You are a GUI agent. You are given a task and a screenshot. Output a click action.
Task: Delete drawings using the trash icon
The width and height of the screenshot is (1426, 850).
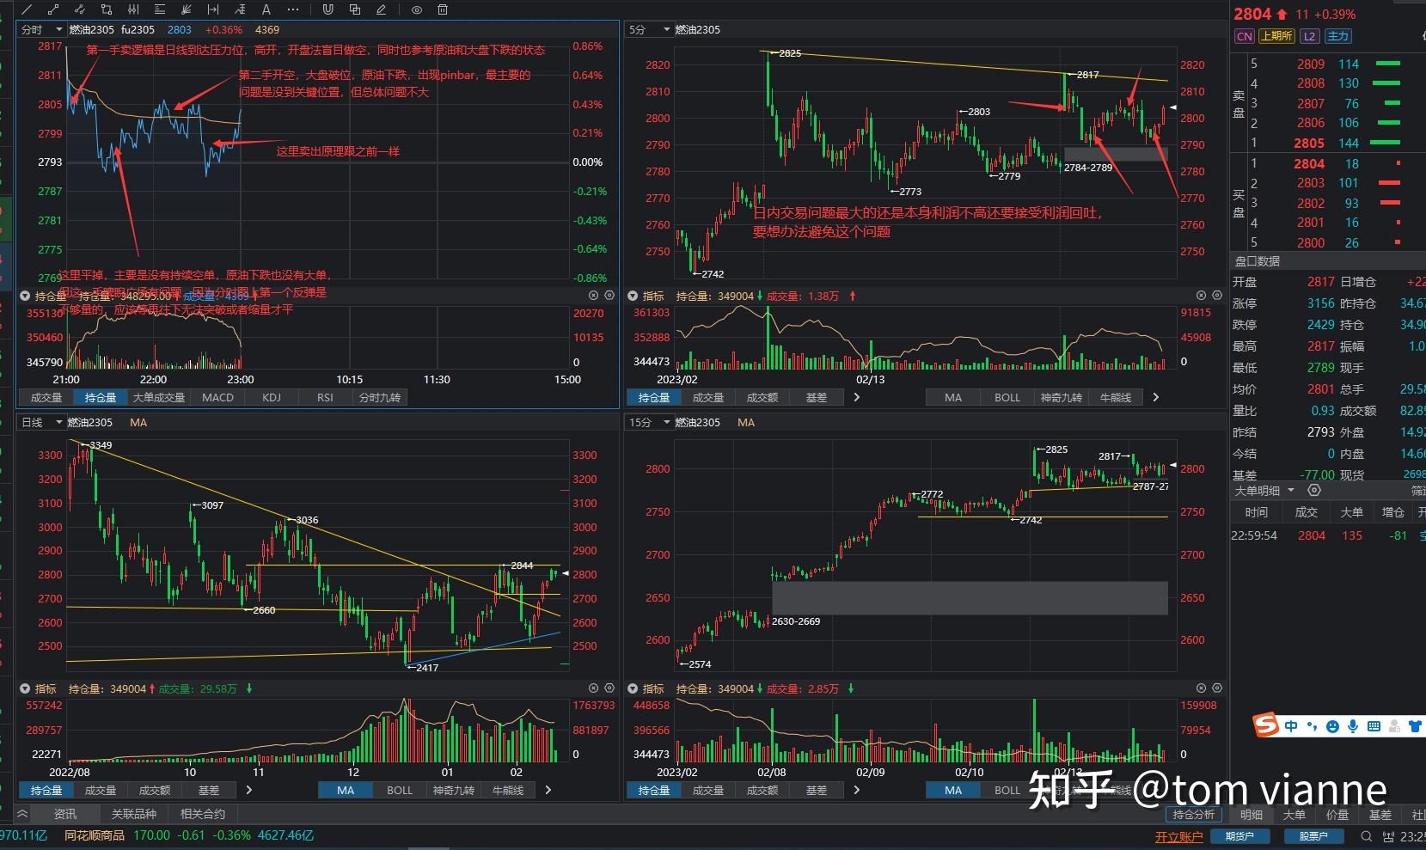(442, 9)
